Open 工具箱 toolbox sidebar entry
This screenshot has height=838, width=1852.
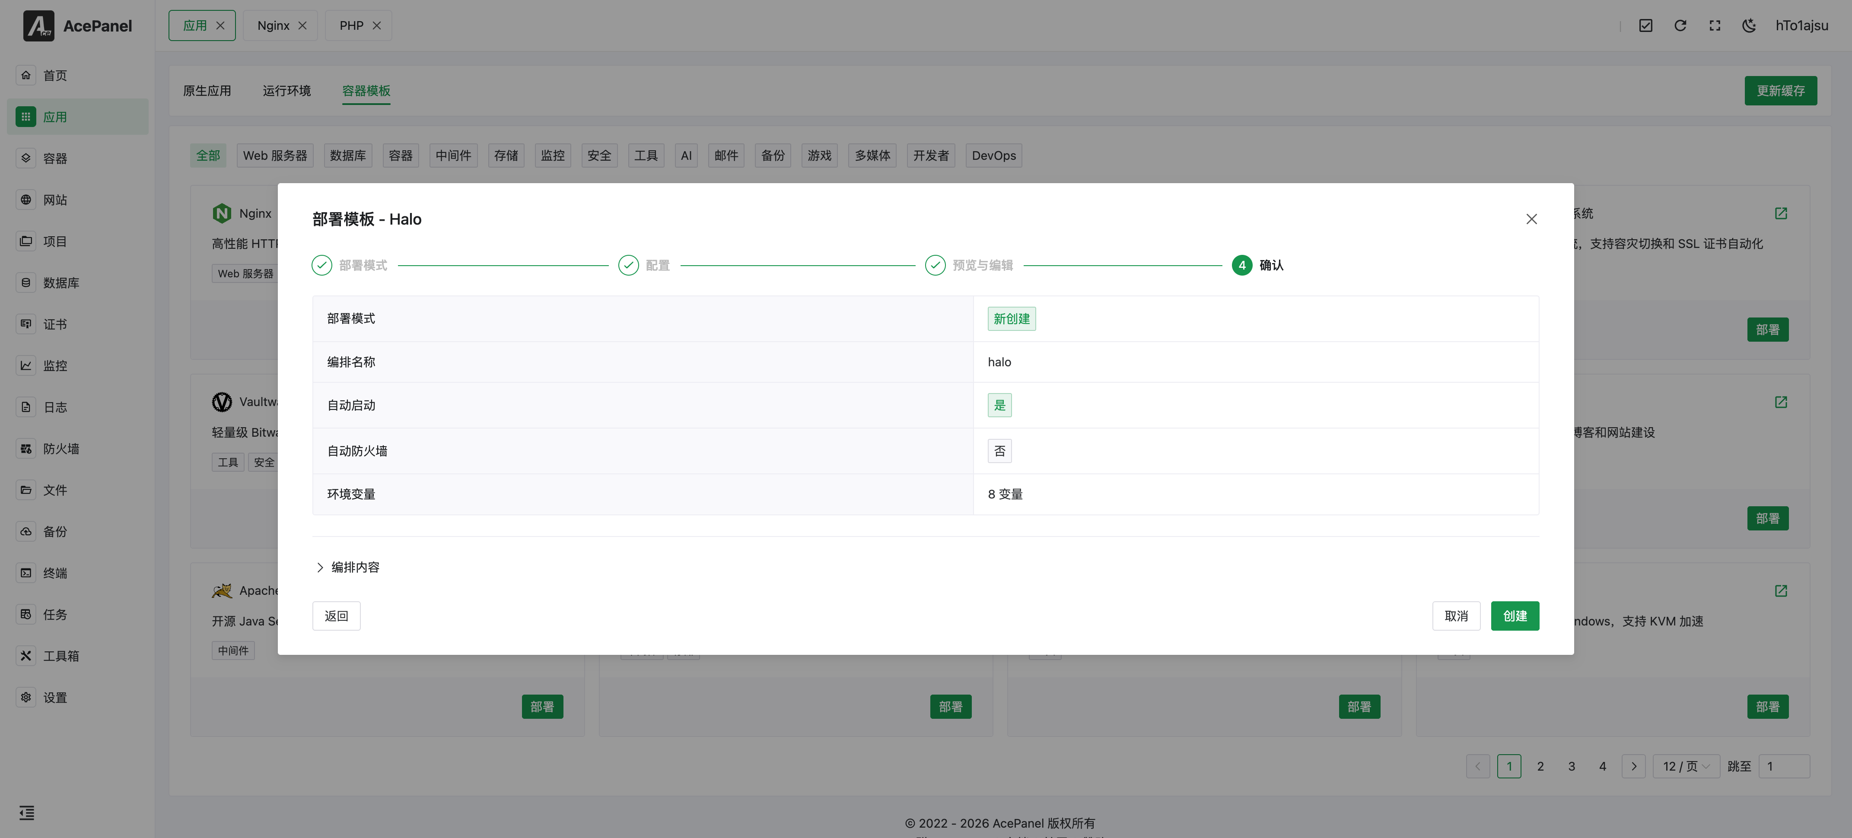click(x=60, y=655)
